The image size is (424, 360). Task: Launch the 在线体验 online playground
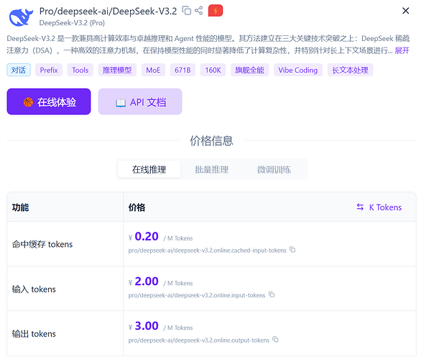[49, 102]
